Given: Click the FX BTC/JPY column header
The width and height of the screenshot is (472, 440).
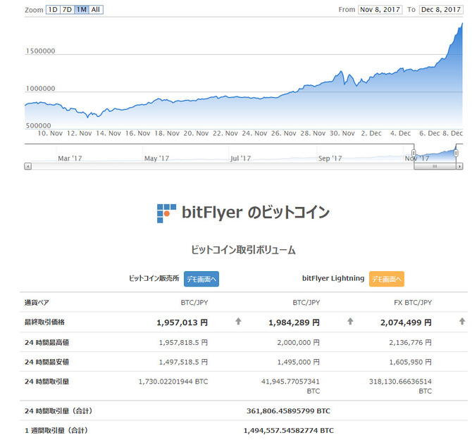Looking at the screenshot, I should 413,303.
